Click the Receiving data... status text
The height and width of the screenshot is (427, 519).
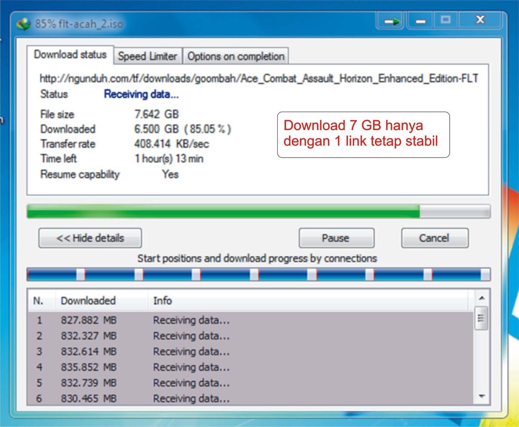[141, 94]
